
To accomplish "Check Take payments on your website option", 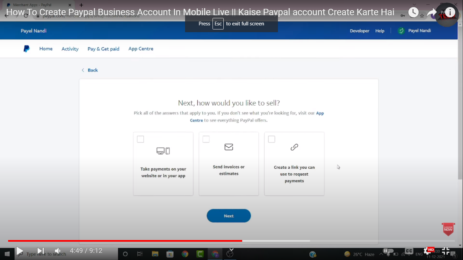I will [140, 139].
